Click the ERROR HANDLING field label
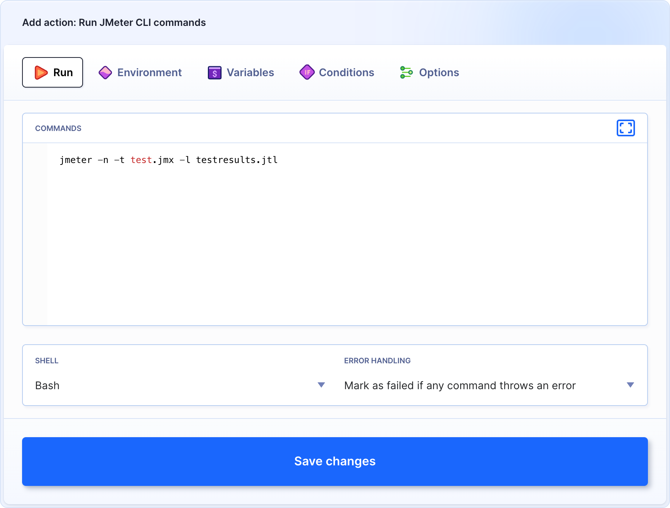This screenshot has height=508, width=670. [377, 361]
